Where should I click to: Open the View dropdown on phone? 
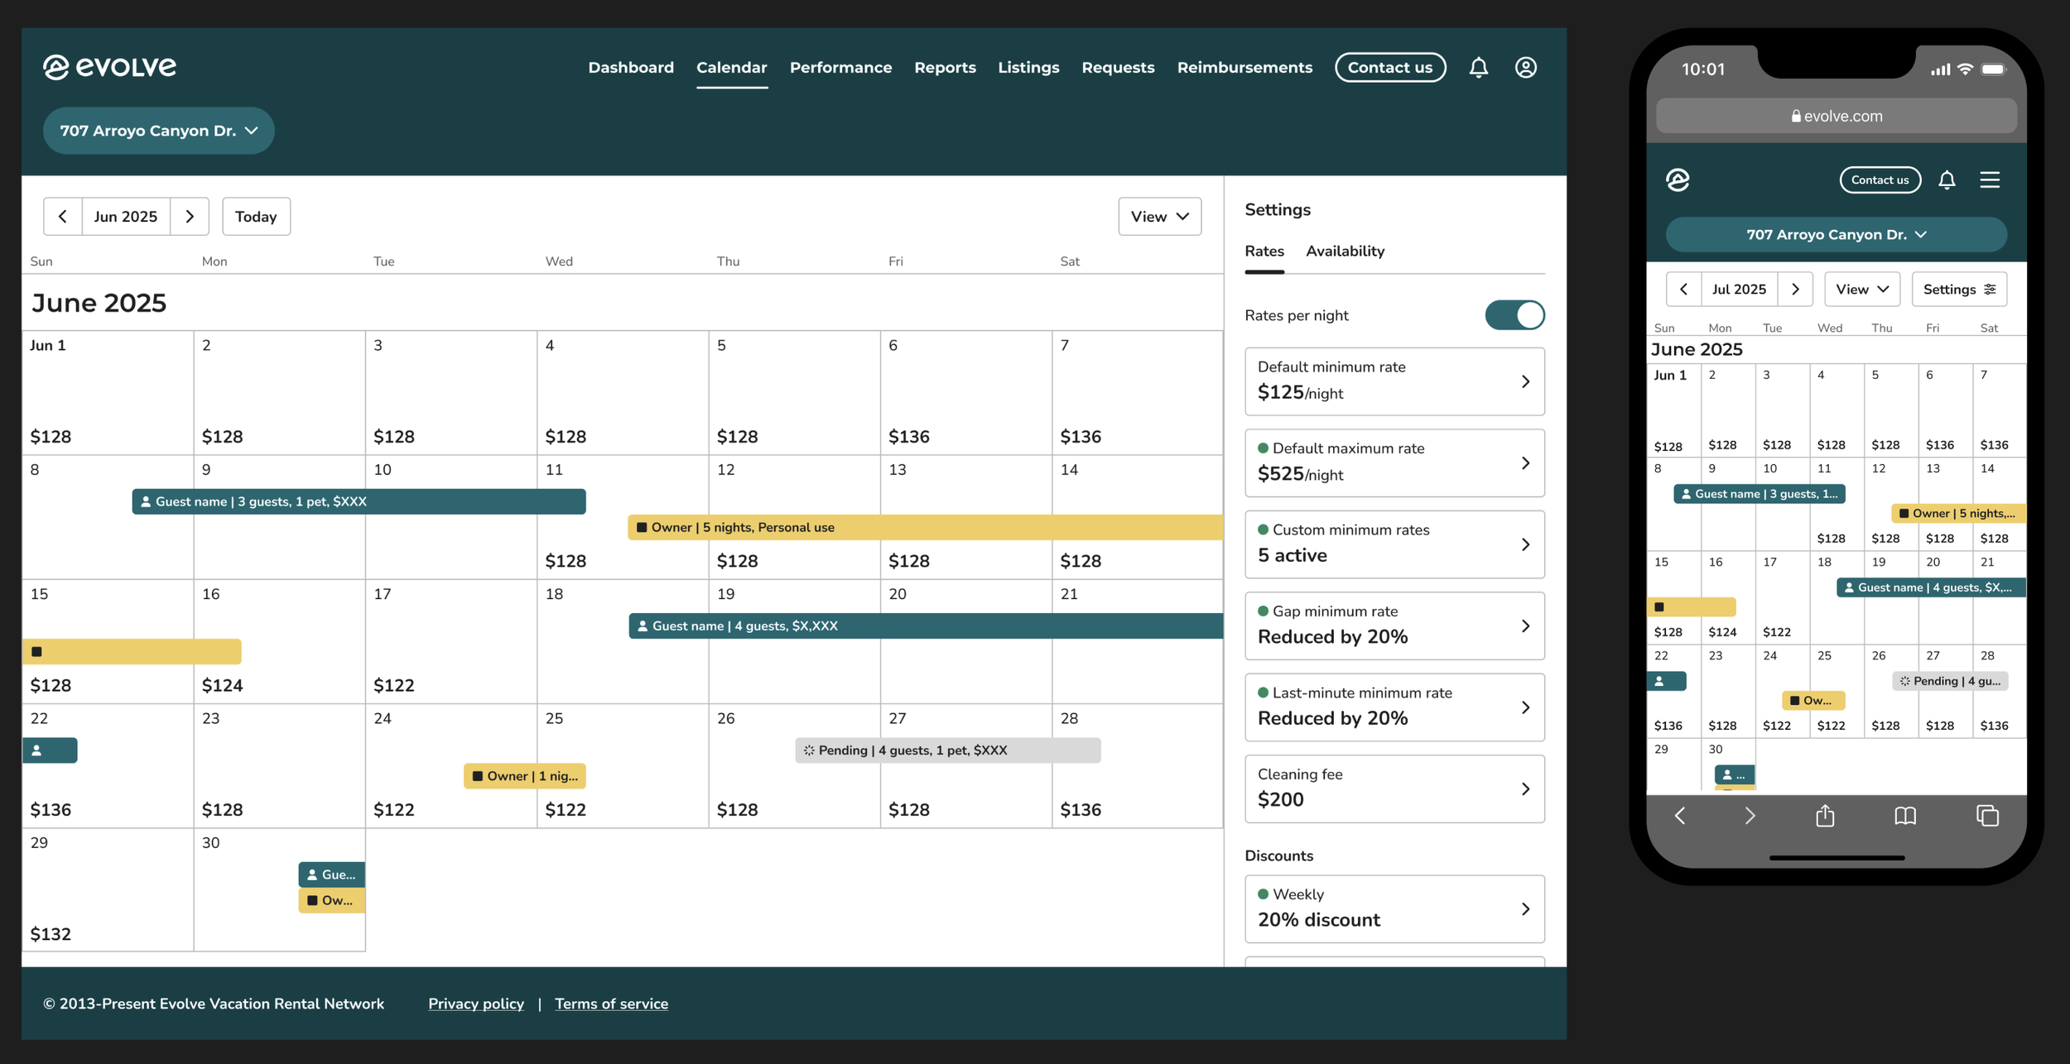click(x=1861, y=290)
